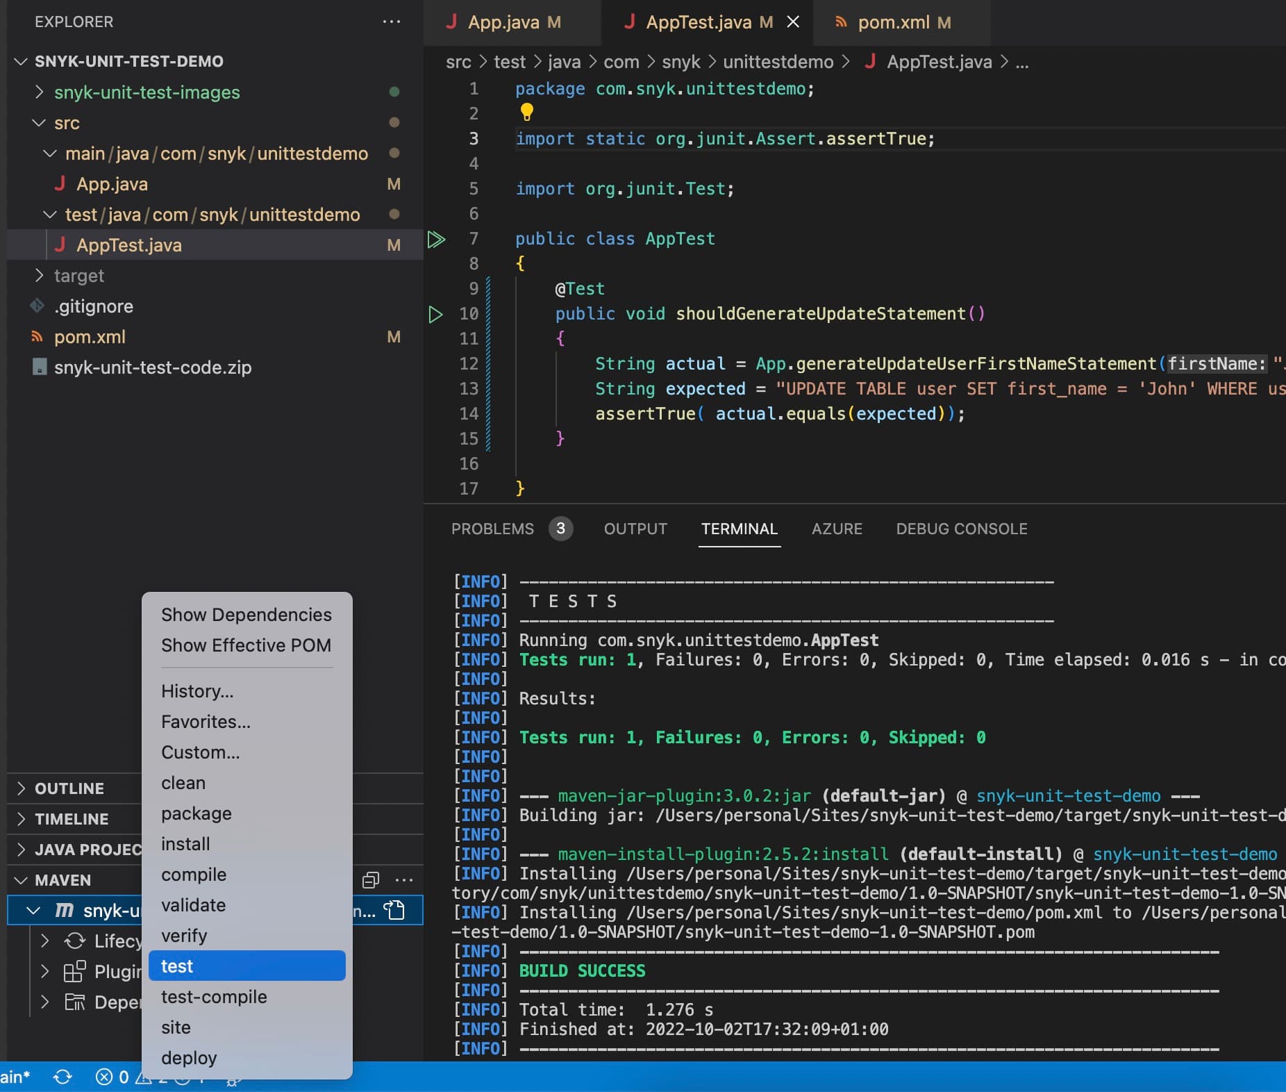Expand the Lifecycle node under Maven

(x=44, y=941)
